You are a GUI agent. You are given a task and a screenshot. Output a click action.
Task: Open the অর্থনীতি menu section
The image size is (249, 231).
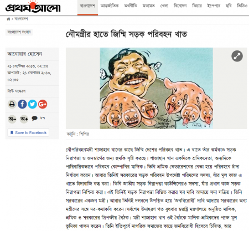pyautogui.click(x=131, y=6)
